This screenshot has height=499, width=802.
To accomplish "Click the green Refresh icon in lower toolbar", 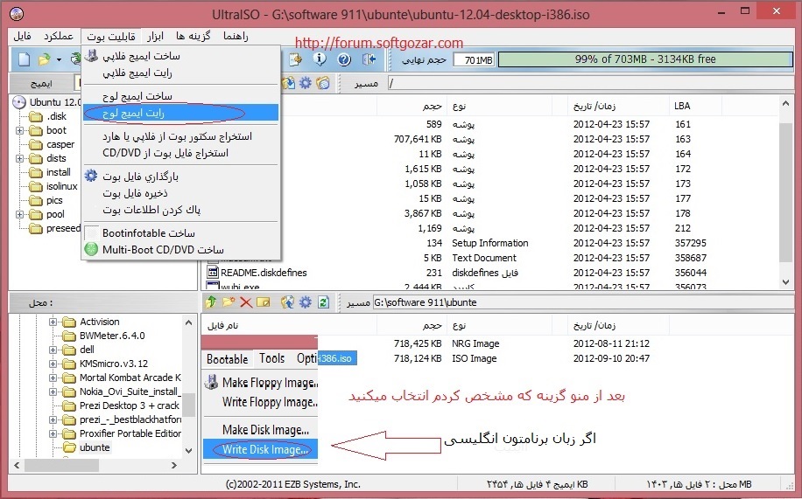I will [323, 302].
